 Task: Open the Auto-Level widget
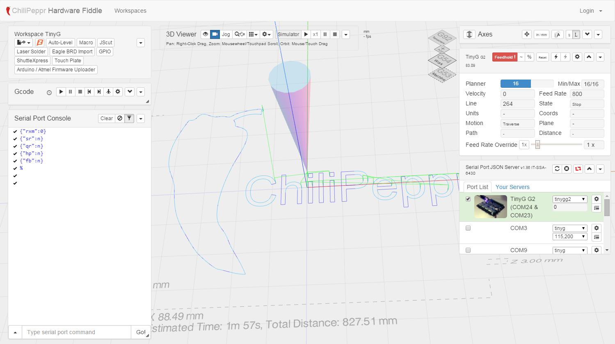coord(60,43)
